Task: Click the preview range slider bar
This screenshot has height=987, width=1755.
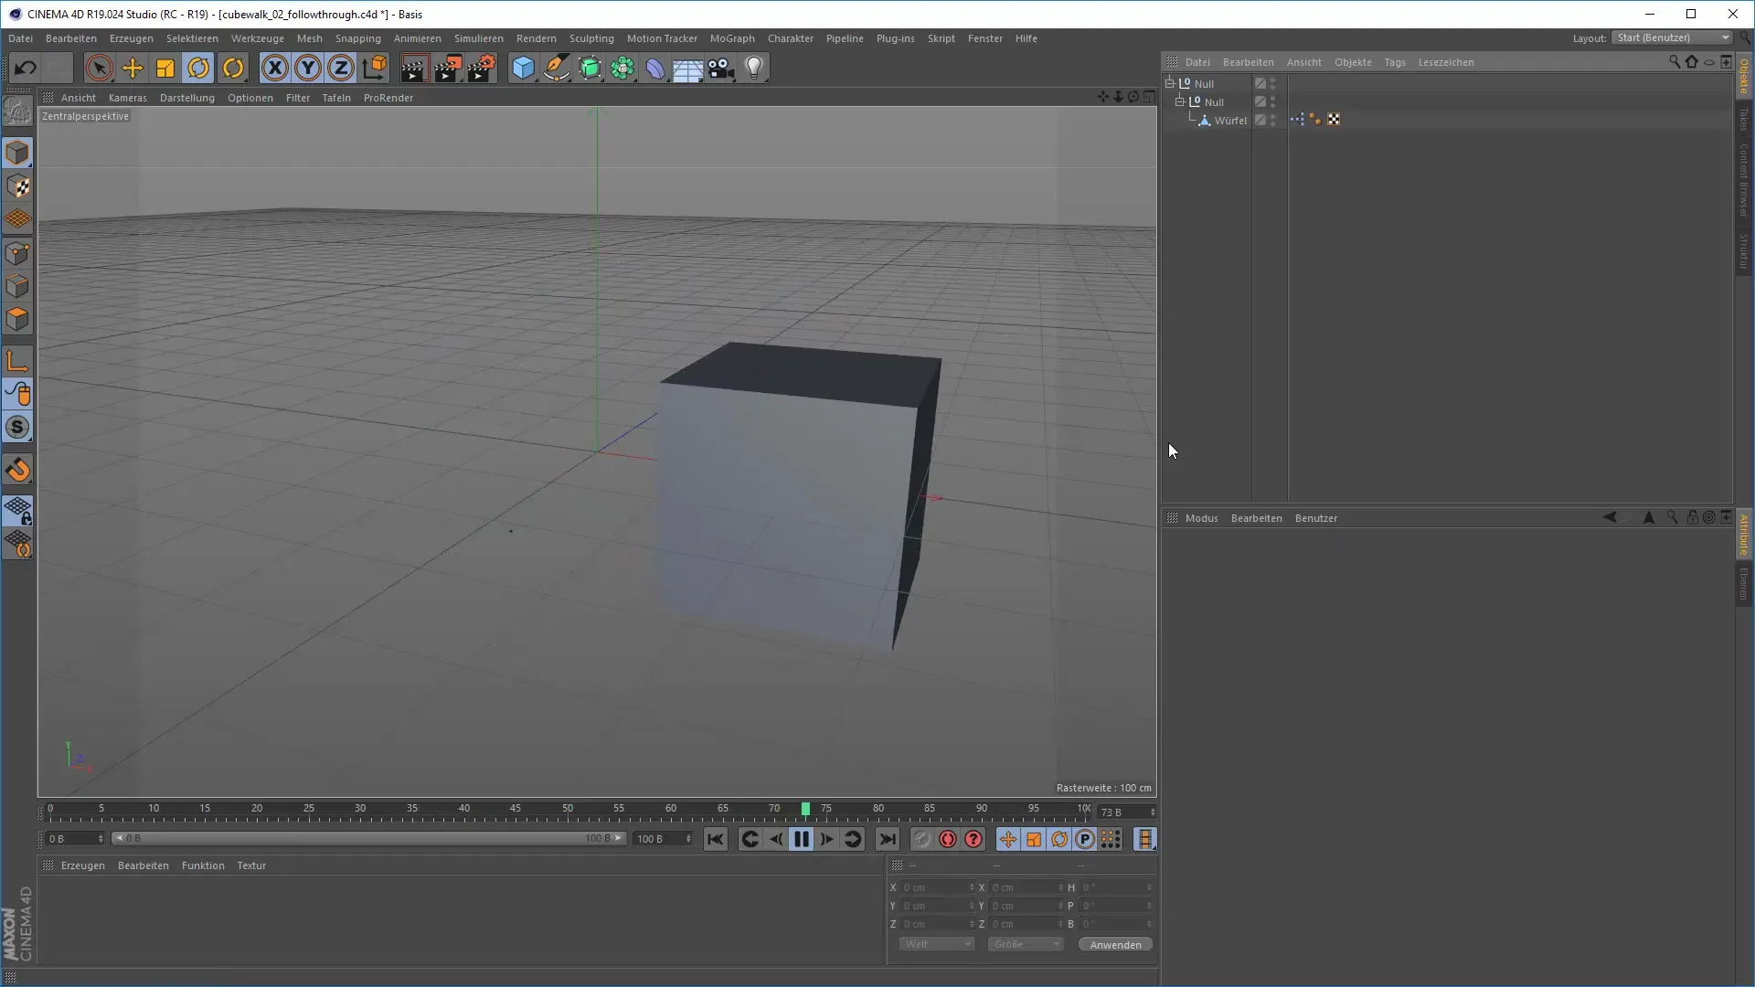Action: point(368,838)
